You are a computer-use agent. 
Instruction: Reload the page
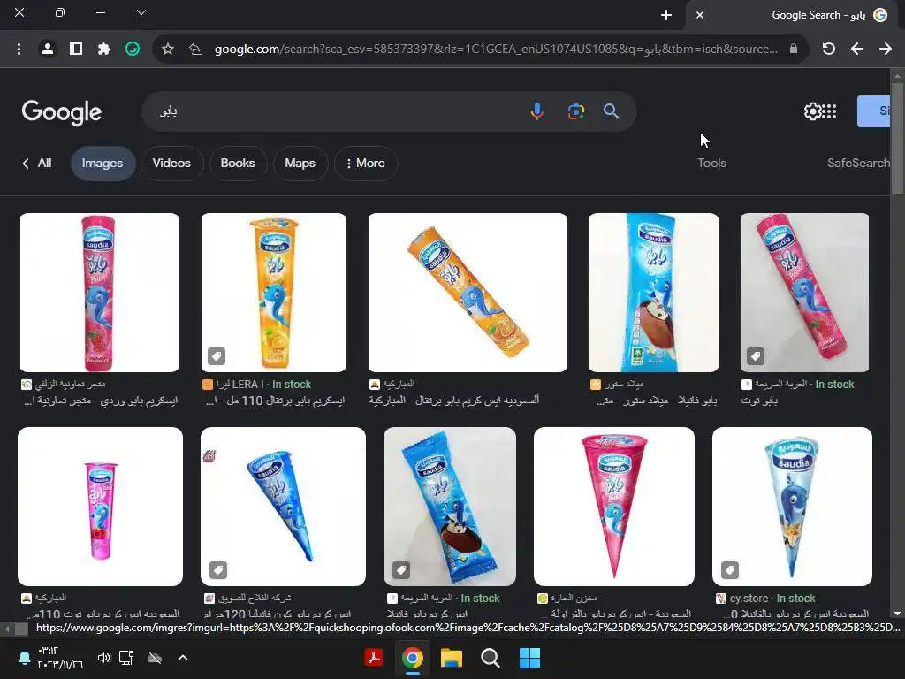click(x=829, y=50)
